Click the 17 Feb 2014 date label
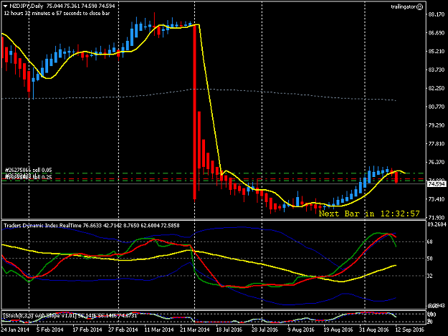This screenshot has height=336, width=448. tap(87, 330)
